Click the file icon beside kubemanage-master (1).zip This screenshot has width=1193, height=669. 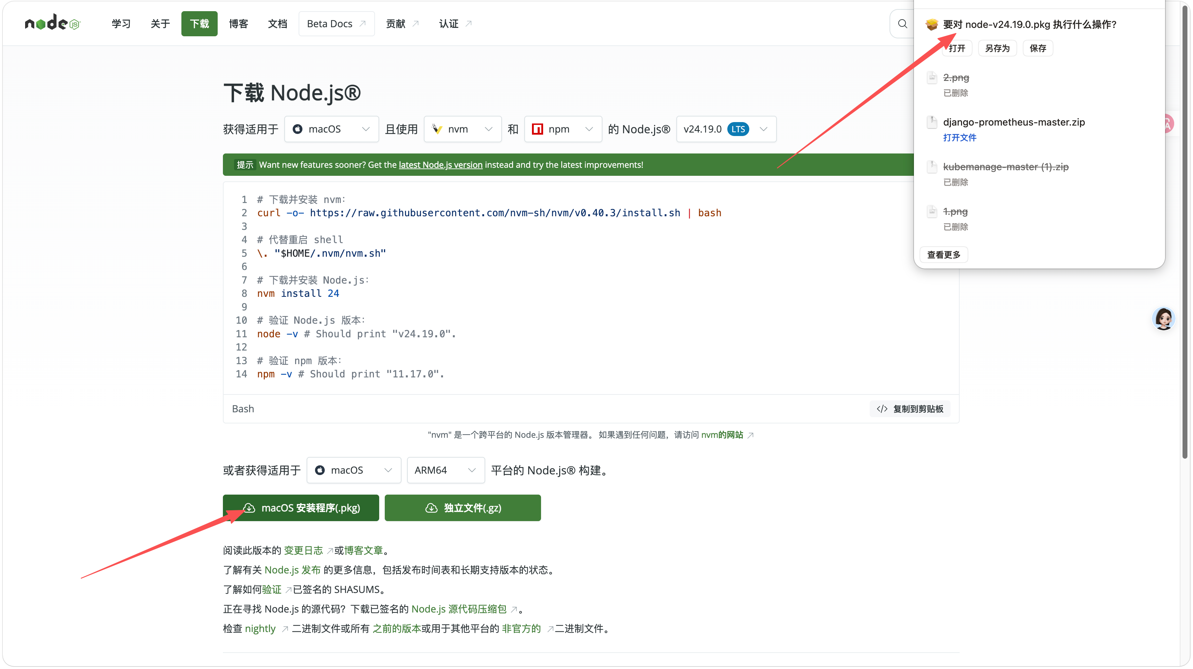(932, 167)
